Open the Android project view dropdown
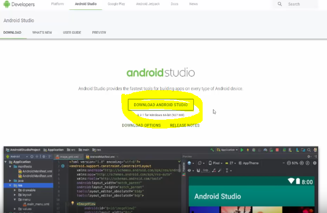 coord(17,157)
